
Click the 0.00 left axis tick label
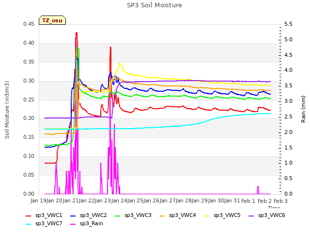29,194
